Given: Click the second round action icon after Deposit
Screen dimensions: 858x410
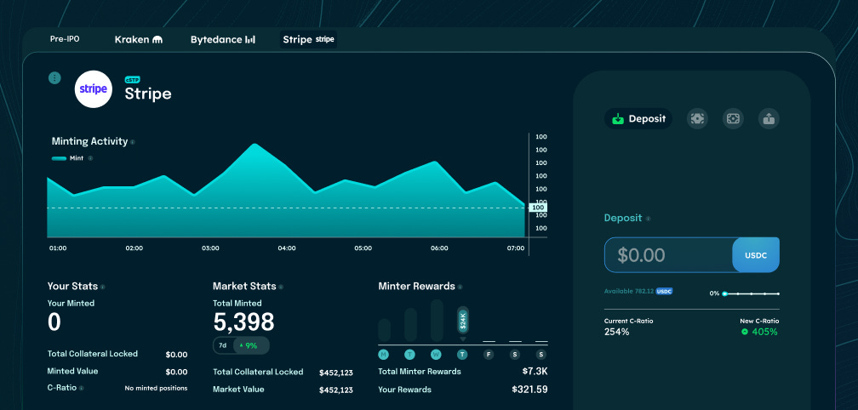Looking at the screenshot, I should tap(733, 118).
